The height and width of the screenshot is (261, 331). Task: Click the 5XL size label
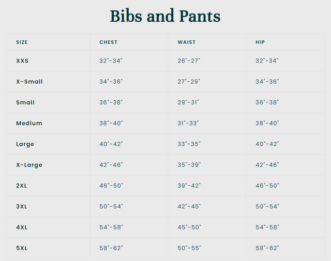(x=22, y=248)
